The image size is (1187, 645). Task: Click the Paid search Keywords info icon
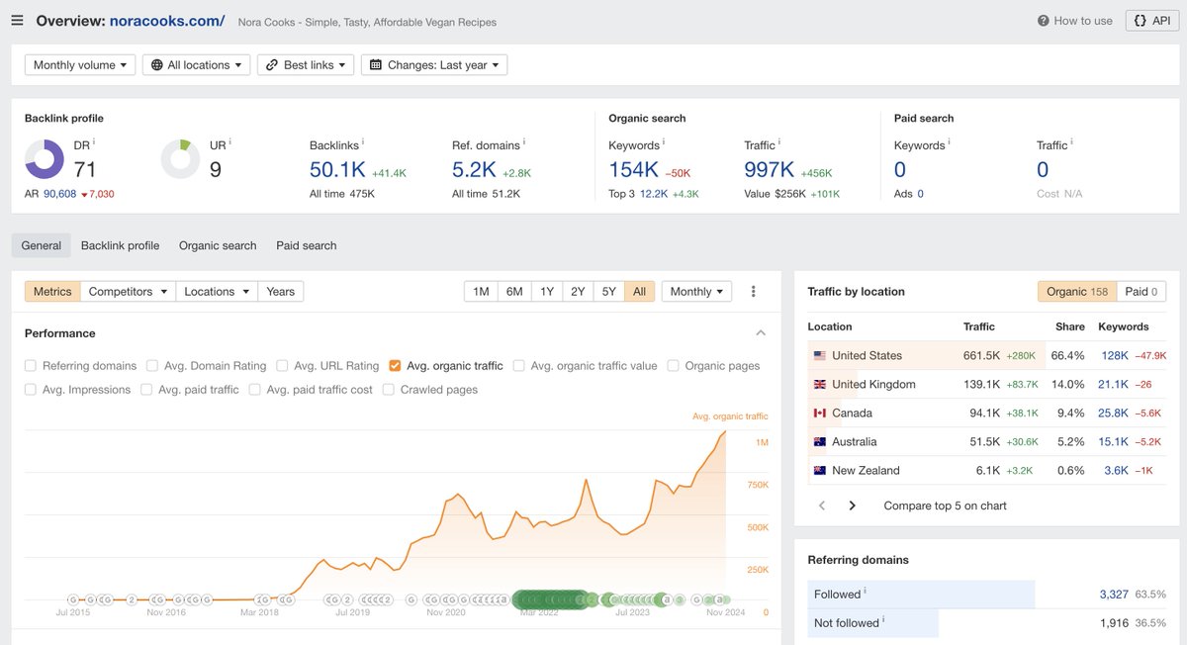coord(950,143)
